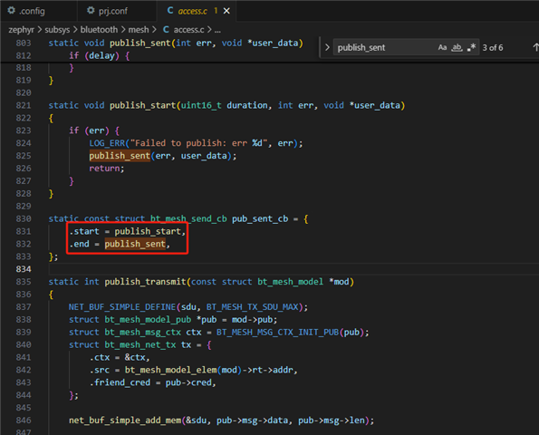The width and height of the screenshot is (539, 435).
Task: Click the C file icon on access.c tab
Action: click(170, 11)
